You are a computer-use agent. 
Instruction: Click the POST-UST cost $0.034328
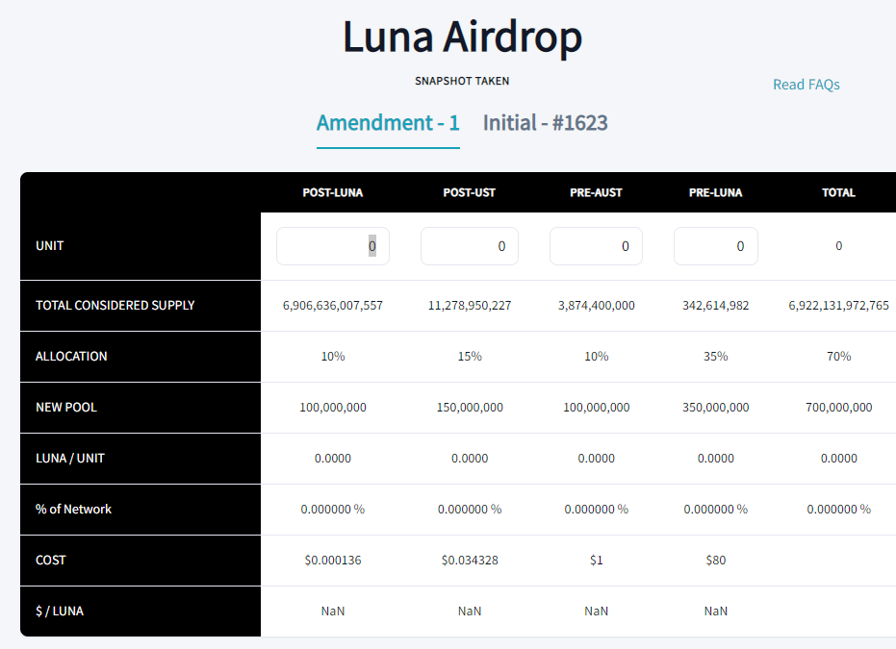[x=470, y=561]
